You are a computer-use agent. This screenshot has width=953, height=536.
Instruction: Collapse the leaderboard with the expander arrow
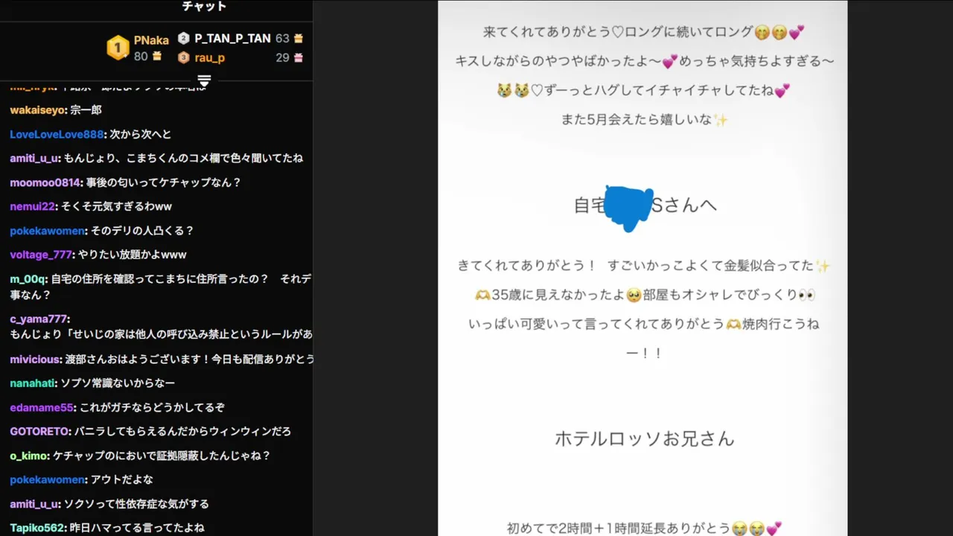[204, 80]
